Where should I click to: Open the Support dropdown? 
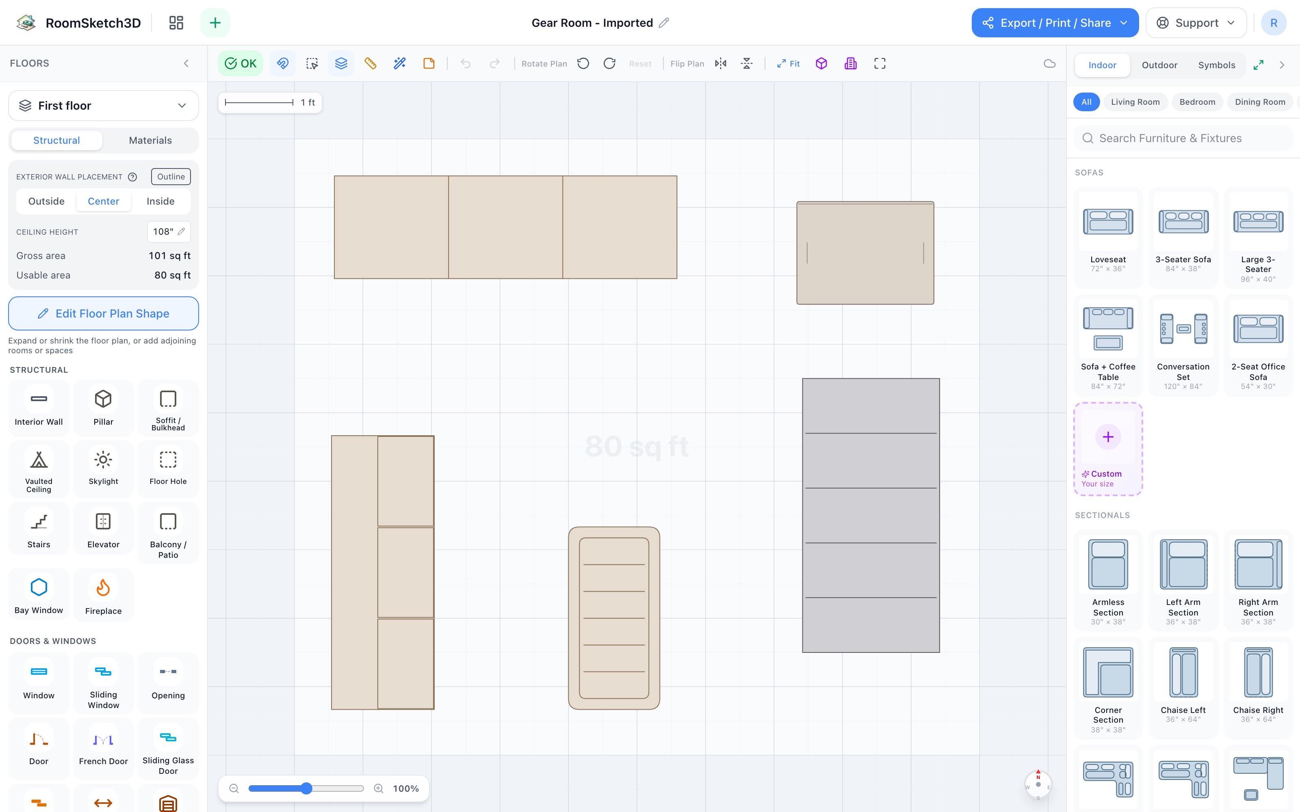[x=1196, y=23]
